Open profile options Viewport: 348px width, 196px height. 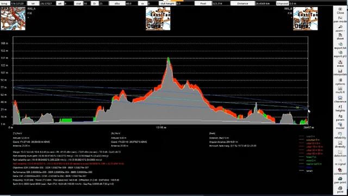pos(340,82)
